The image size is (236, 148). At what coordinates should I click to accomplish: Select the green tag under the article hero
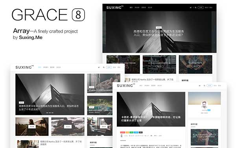click(x=131, y=132)
